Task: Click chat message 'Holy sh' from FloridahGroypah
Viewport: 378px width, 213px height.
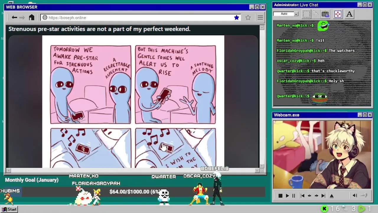Action: pyautogui.click(x=336, y=81)
